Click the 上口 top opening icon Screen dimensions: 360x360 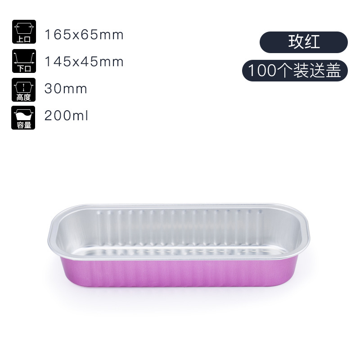click(x=24, y=31)
